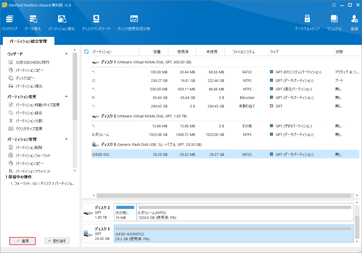
Task: Click the 適用 button
Action: tap(23, 241)
